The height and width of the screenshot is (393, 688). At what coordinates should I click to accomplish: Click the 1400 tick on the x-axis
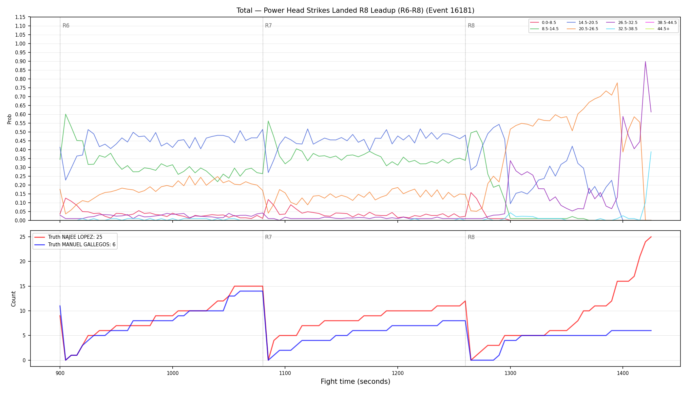click(623, 373)
